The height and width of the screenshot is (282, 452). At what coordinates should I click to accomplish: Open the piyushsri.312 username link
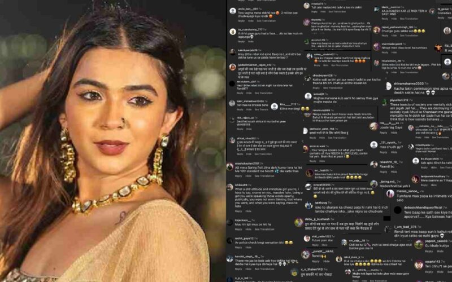tap(399, 100)
